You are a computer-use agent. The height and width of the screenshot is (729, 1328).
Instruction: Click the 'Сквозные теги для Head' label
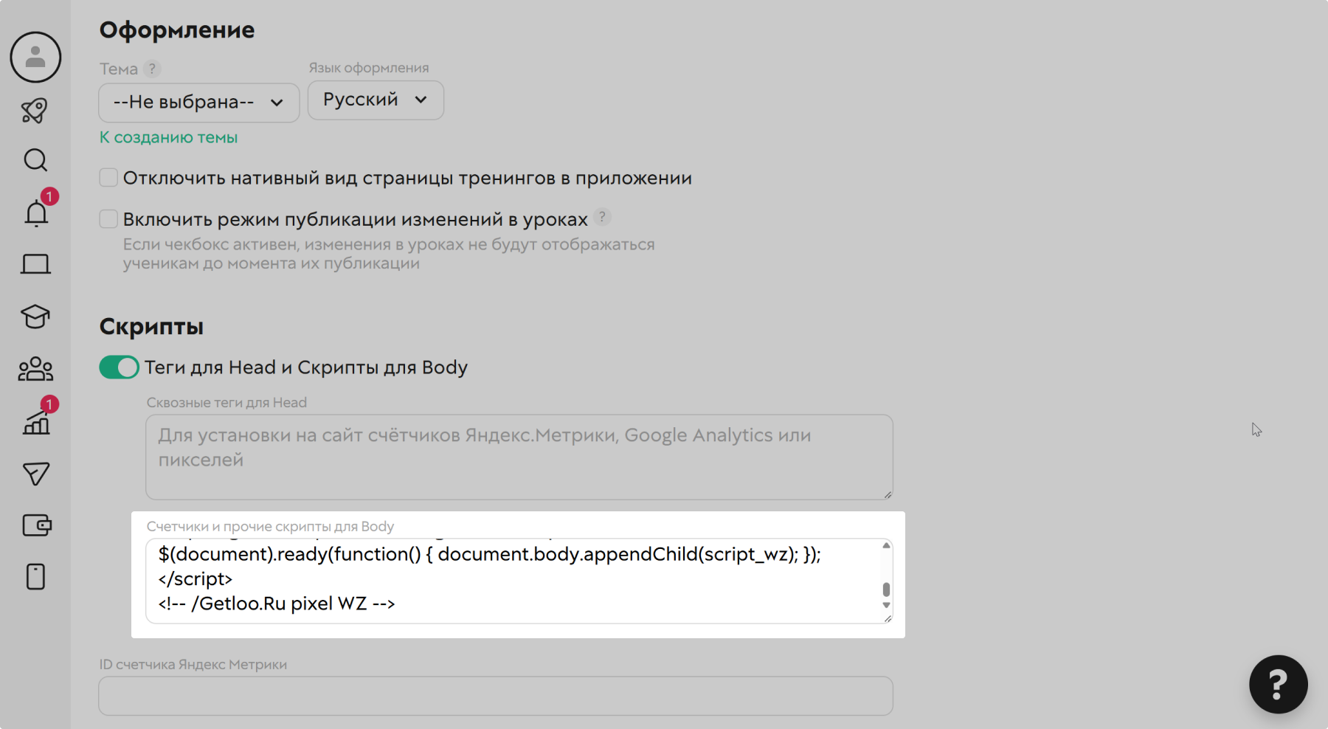[x=226, y=402]
